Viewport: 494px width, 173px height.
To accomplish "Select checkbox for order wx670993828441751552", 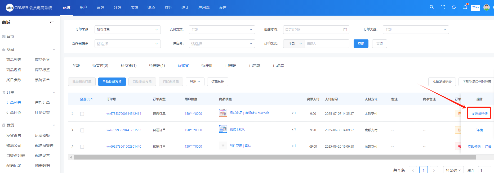I will (82, 130).
